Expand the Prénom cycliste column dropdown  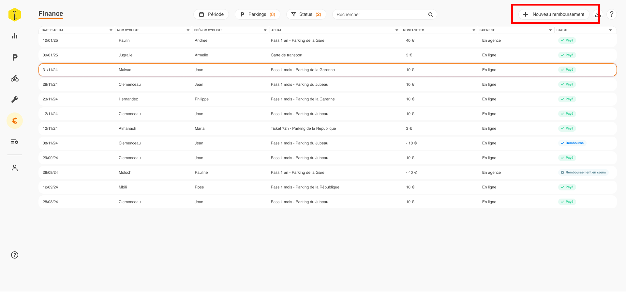click(265, 30)
